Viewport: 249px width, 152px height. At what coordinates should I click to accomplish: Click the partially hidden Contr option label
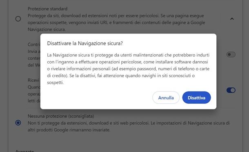34,45
